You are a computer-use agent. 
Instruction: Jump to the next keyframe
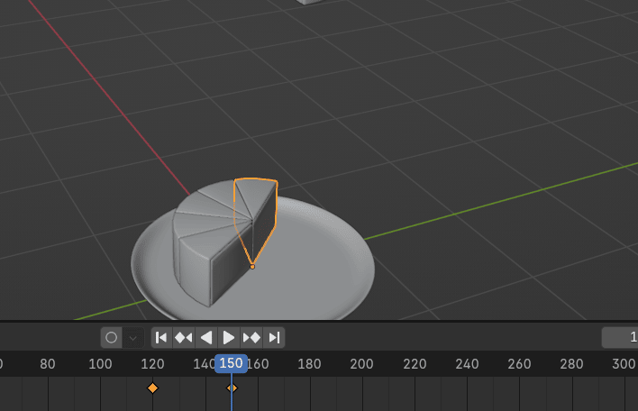tap(251, 337)
